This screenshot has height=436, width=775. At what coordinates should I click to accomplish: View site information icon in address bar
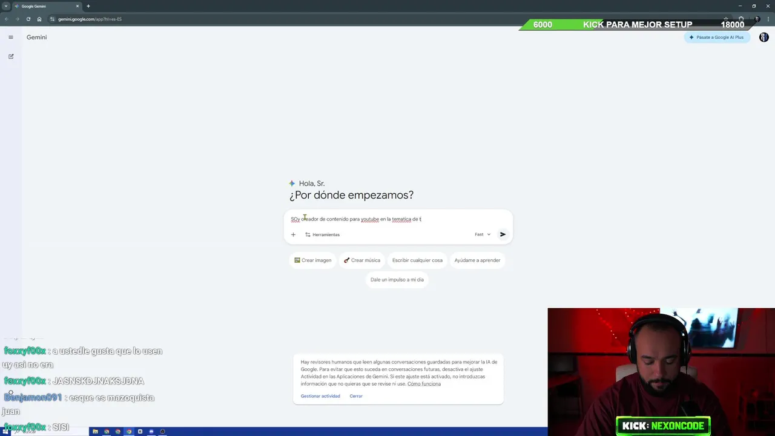53,19
